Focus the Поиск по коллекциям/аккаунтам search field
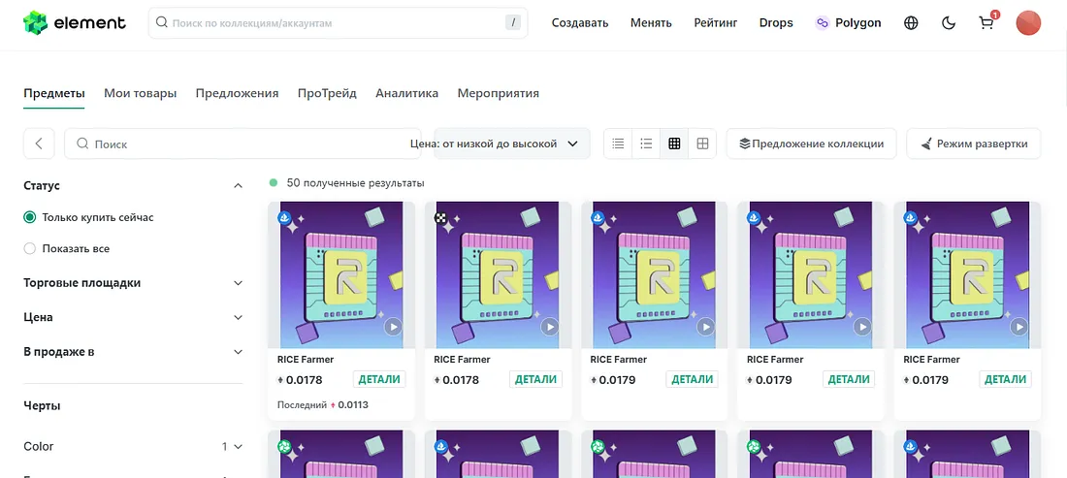Viewport: 1067px width, 478px height. click(339, 22)
